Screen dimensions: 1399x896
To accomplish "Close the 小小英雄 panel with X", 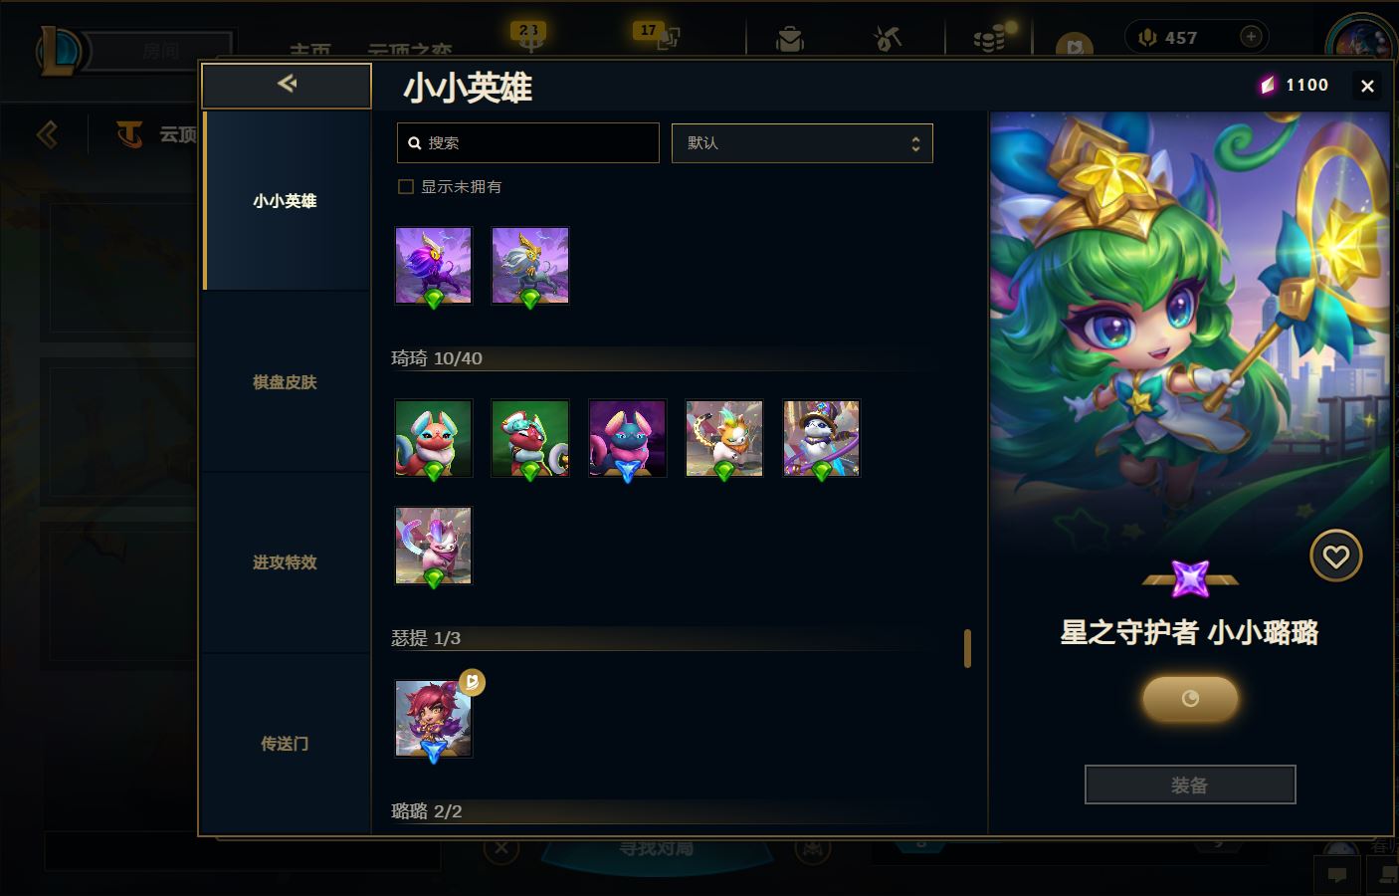I will pos(1367,87).
